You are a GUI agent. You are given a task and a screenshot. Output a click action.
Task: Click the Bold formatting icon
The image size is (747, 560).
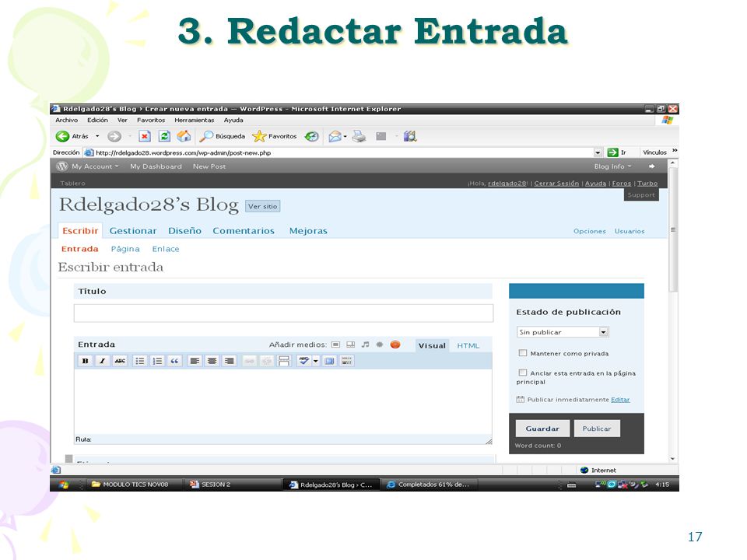click(85, 361)
